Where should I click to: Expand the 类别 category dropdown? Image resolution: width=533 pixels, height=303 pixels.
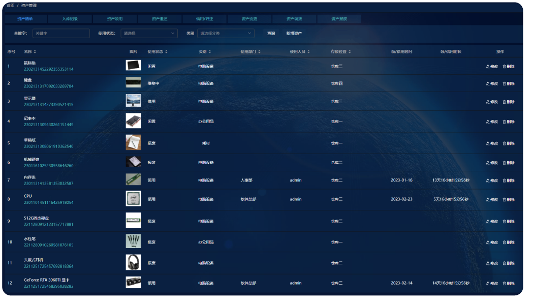click(226, 34)
